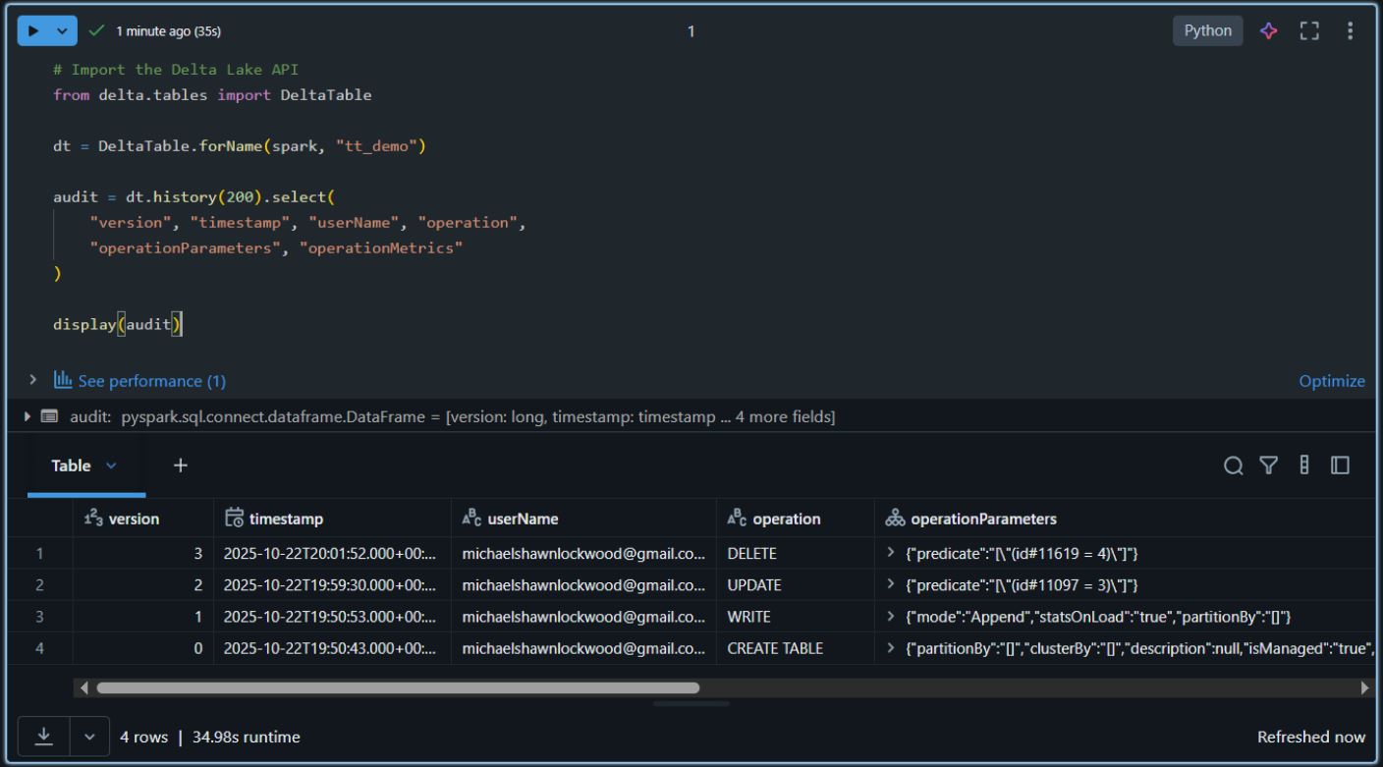Click timestamp cell 2025-10-22T19:50:53
This screenshot has height=767, width=1383.
[332, 617]
